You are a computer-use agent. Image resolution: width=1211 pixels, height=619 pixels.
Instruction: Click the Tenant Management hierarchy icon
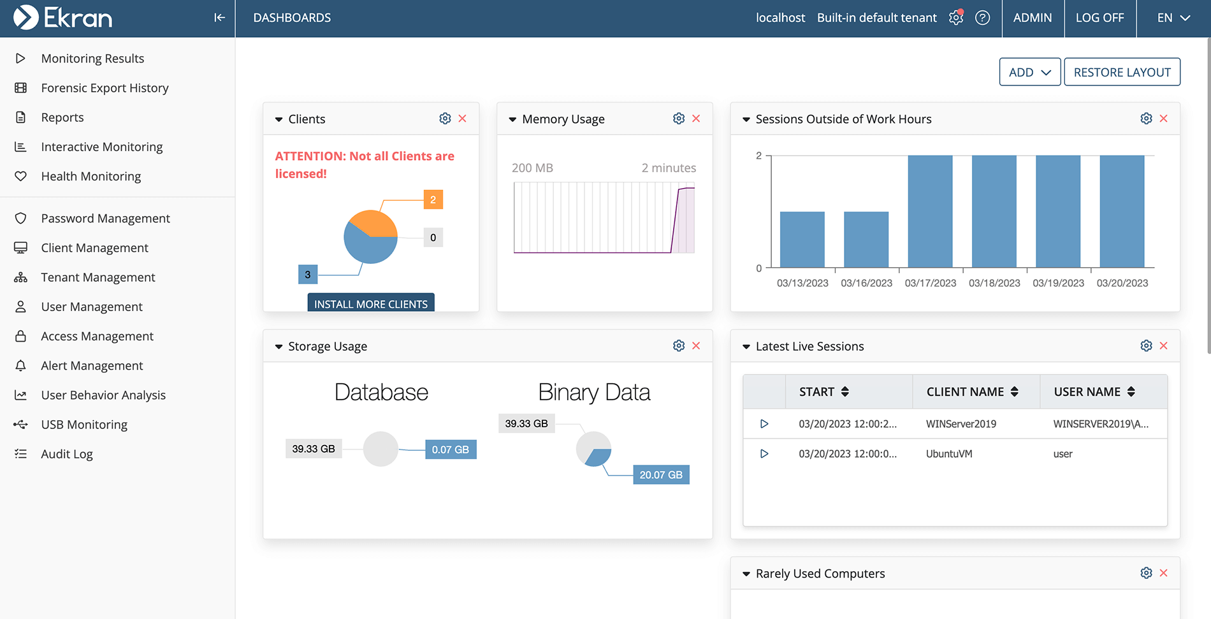(20, 277)
